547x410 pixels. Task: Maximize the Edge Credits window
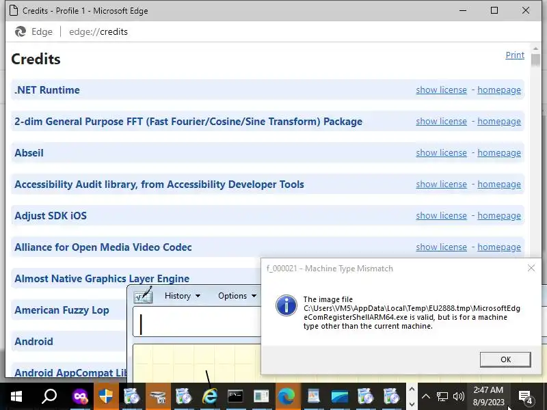click(494, 10)
